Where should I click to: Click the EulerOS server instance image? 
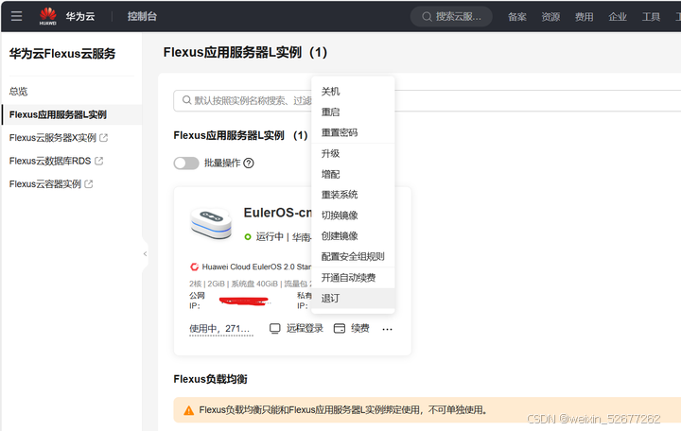click(x=211, y=223)
